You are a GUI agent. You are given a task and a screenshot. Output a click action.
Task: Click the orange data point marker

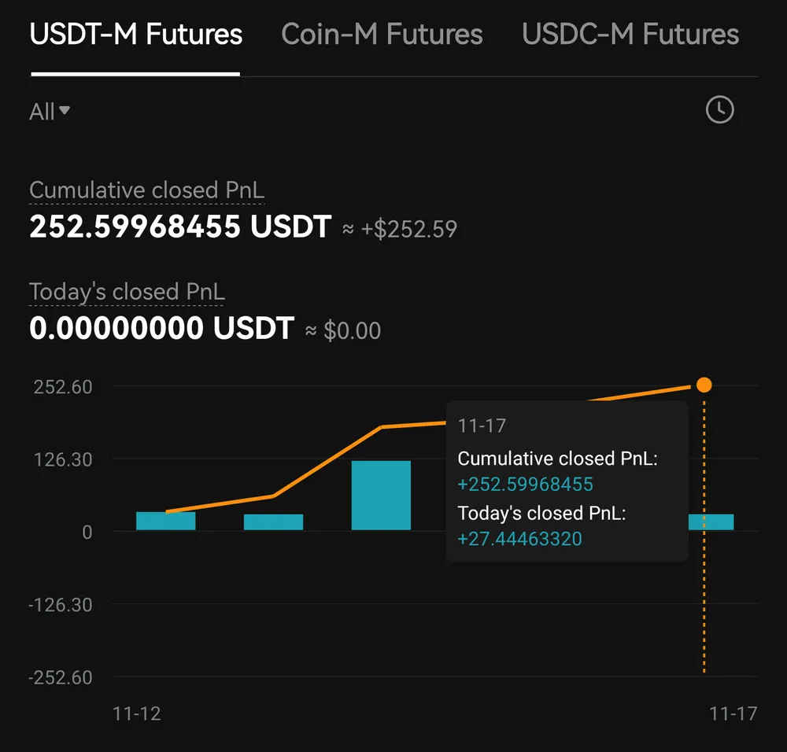click(704, 385)
